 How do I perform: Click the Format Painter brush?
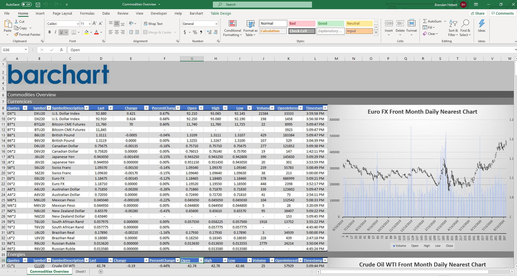click(16, 34)
